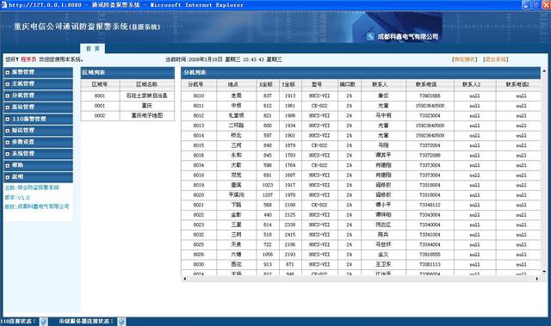Open the 短信管理 sidebar menu
Viewport: 551px width, 326px height.
[x=38, y=130]
